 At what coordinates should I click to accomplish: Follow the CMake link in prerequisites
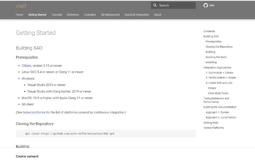[x=26, y=66]
